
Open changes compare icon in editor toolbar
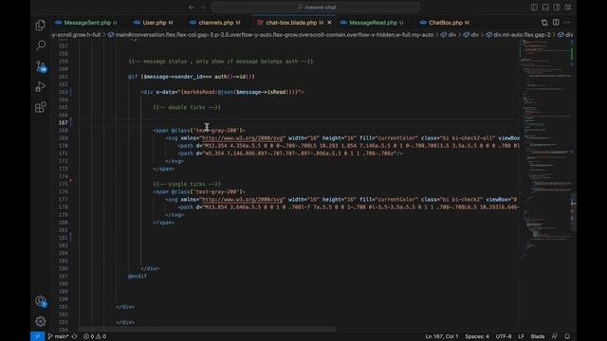tap(544, 23)
